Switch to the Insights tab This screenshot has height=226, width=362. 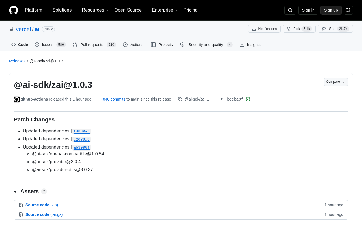point(250,45)
